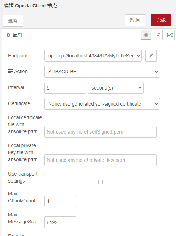176x236 pixels.
Task: Focus the Interval value input field
Action: pos(65,88)
